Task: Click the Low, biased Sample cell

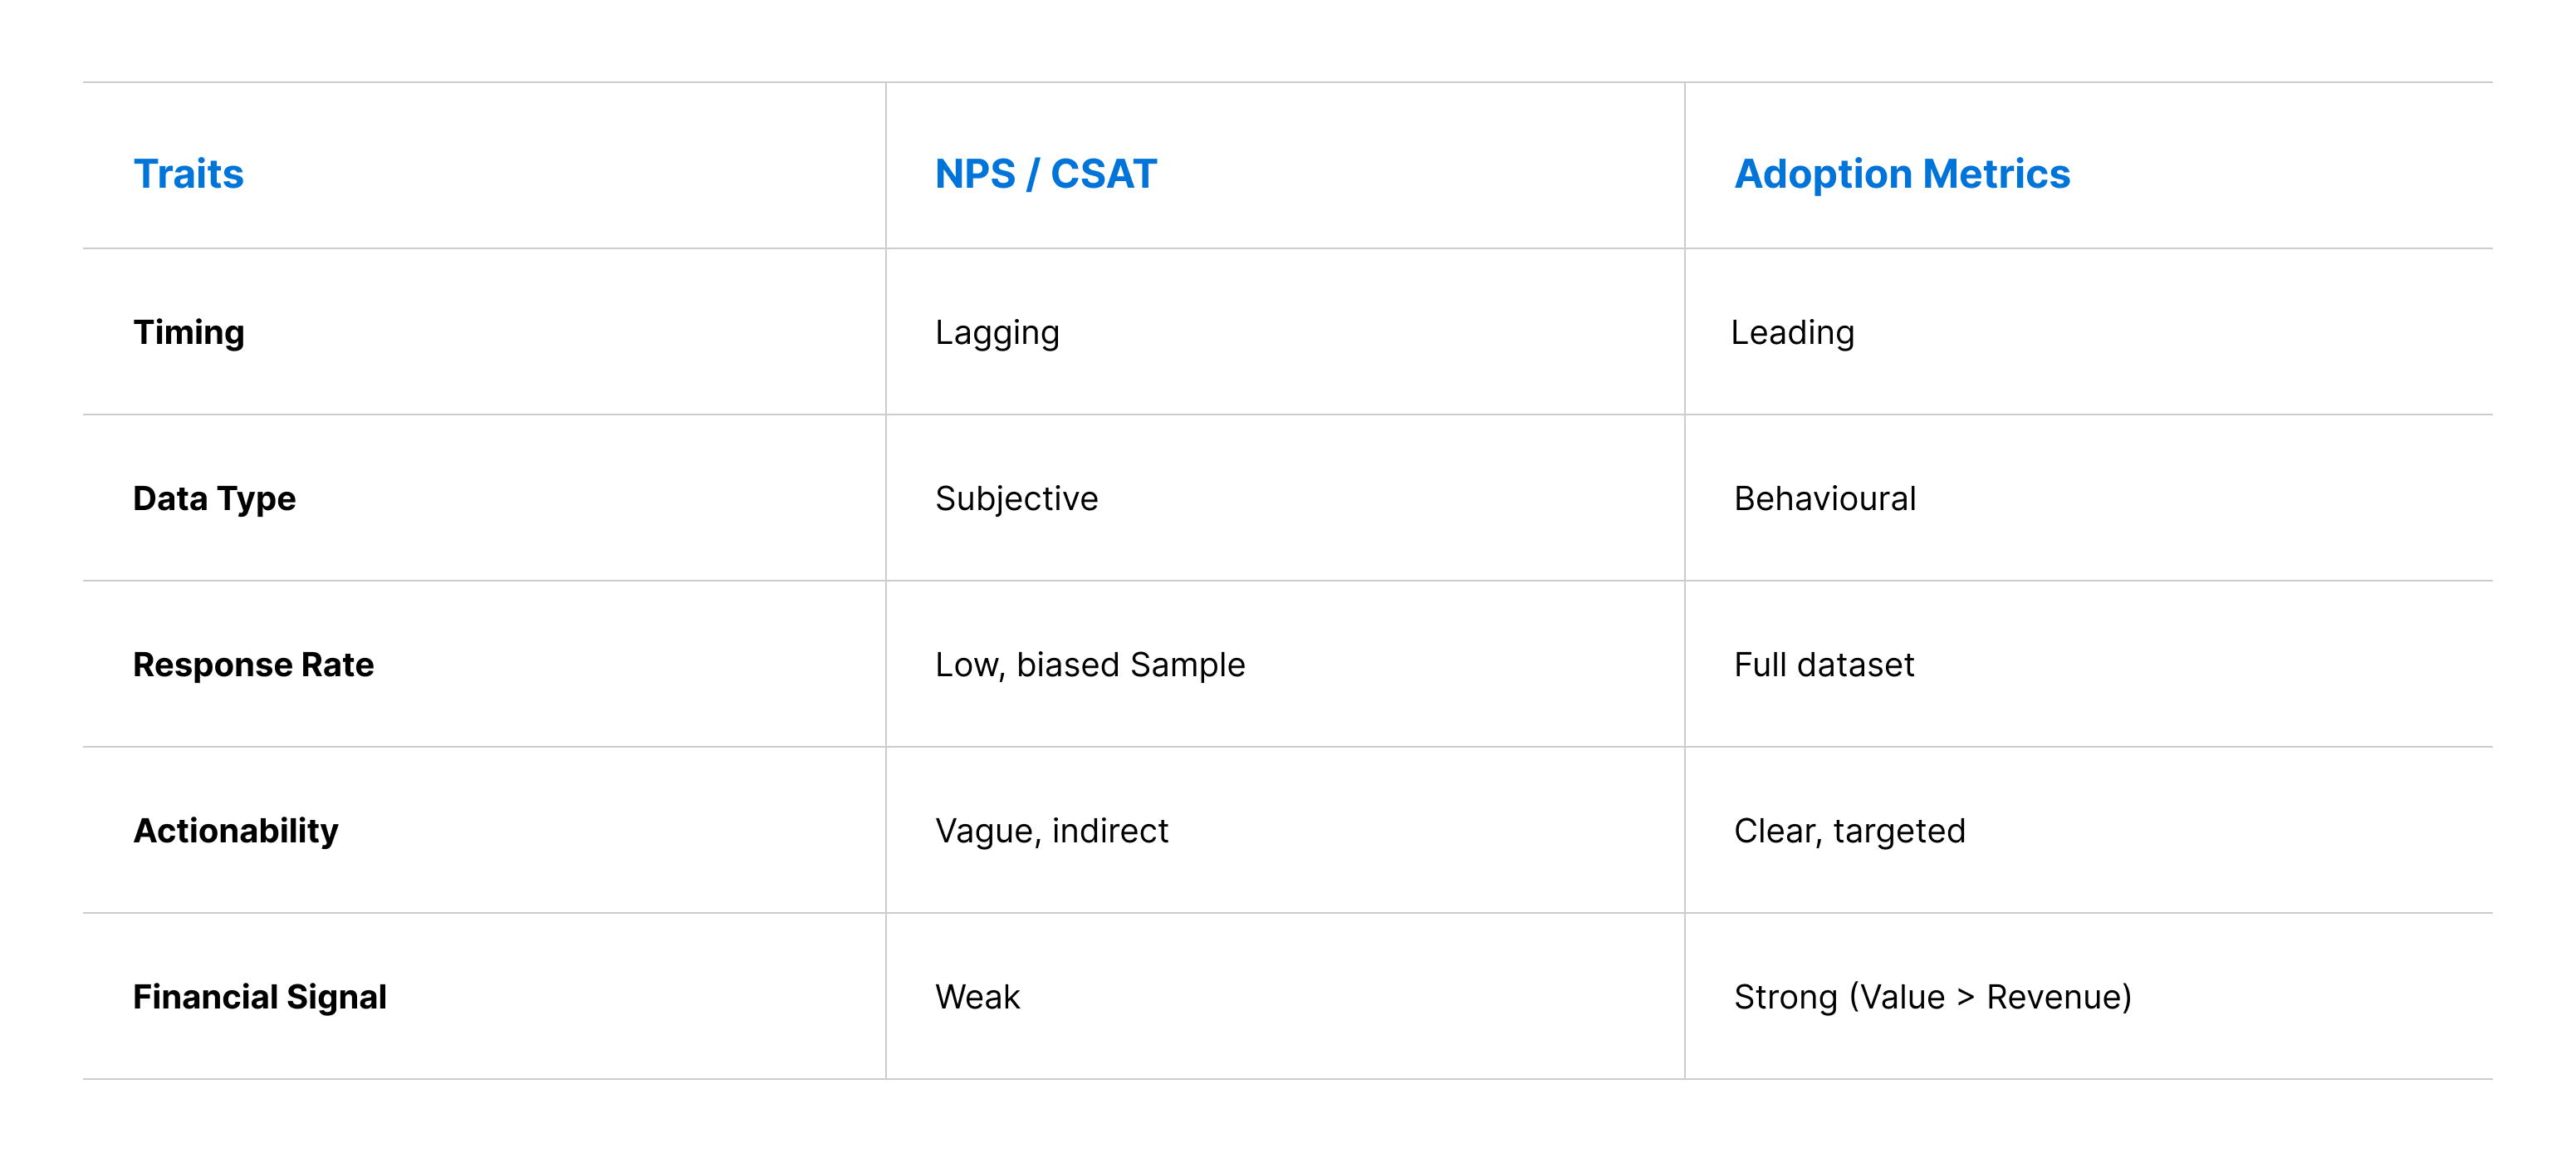Action: coord(1090,665)
